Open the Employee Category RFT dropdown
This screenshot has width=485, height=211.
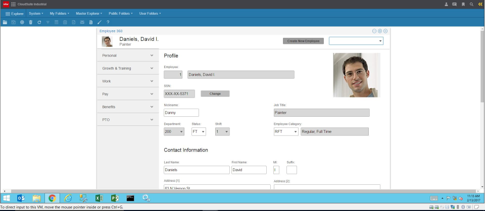[x=286, y=131]
